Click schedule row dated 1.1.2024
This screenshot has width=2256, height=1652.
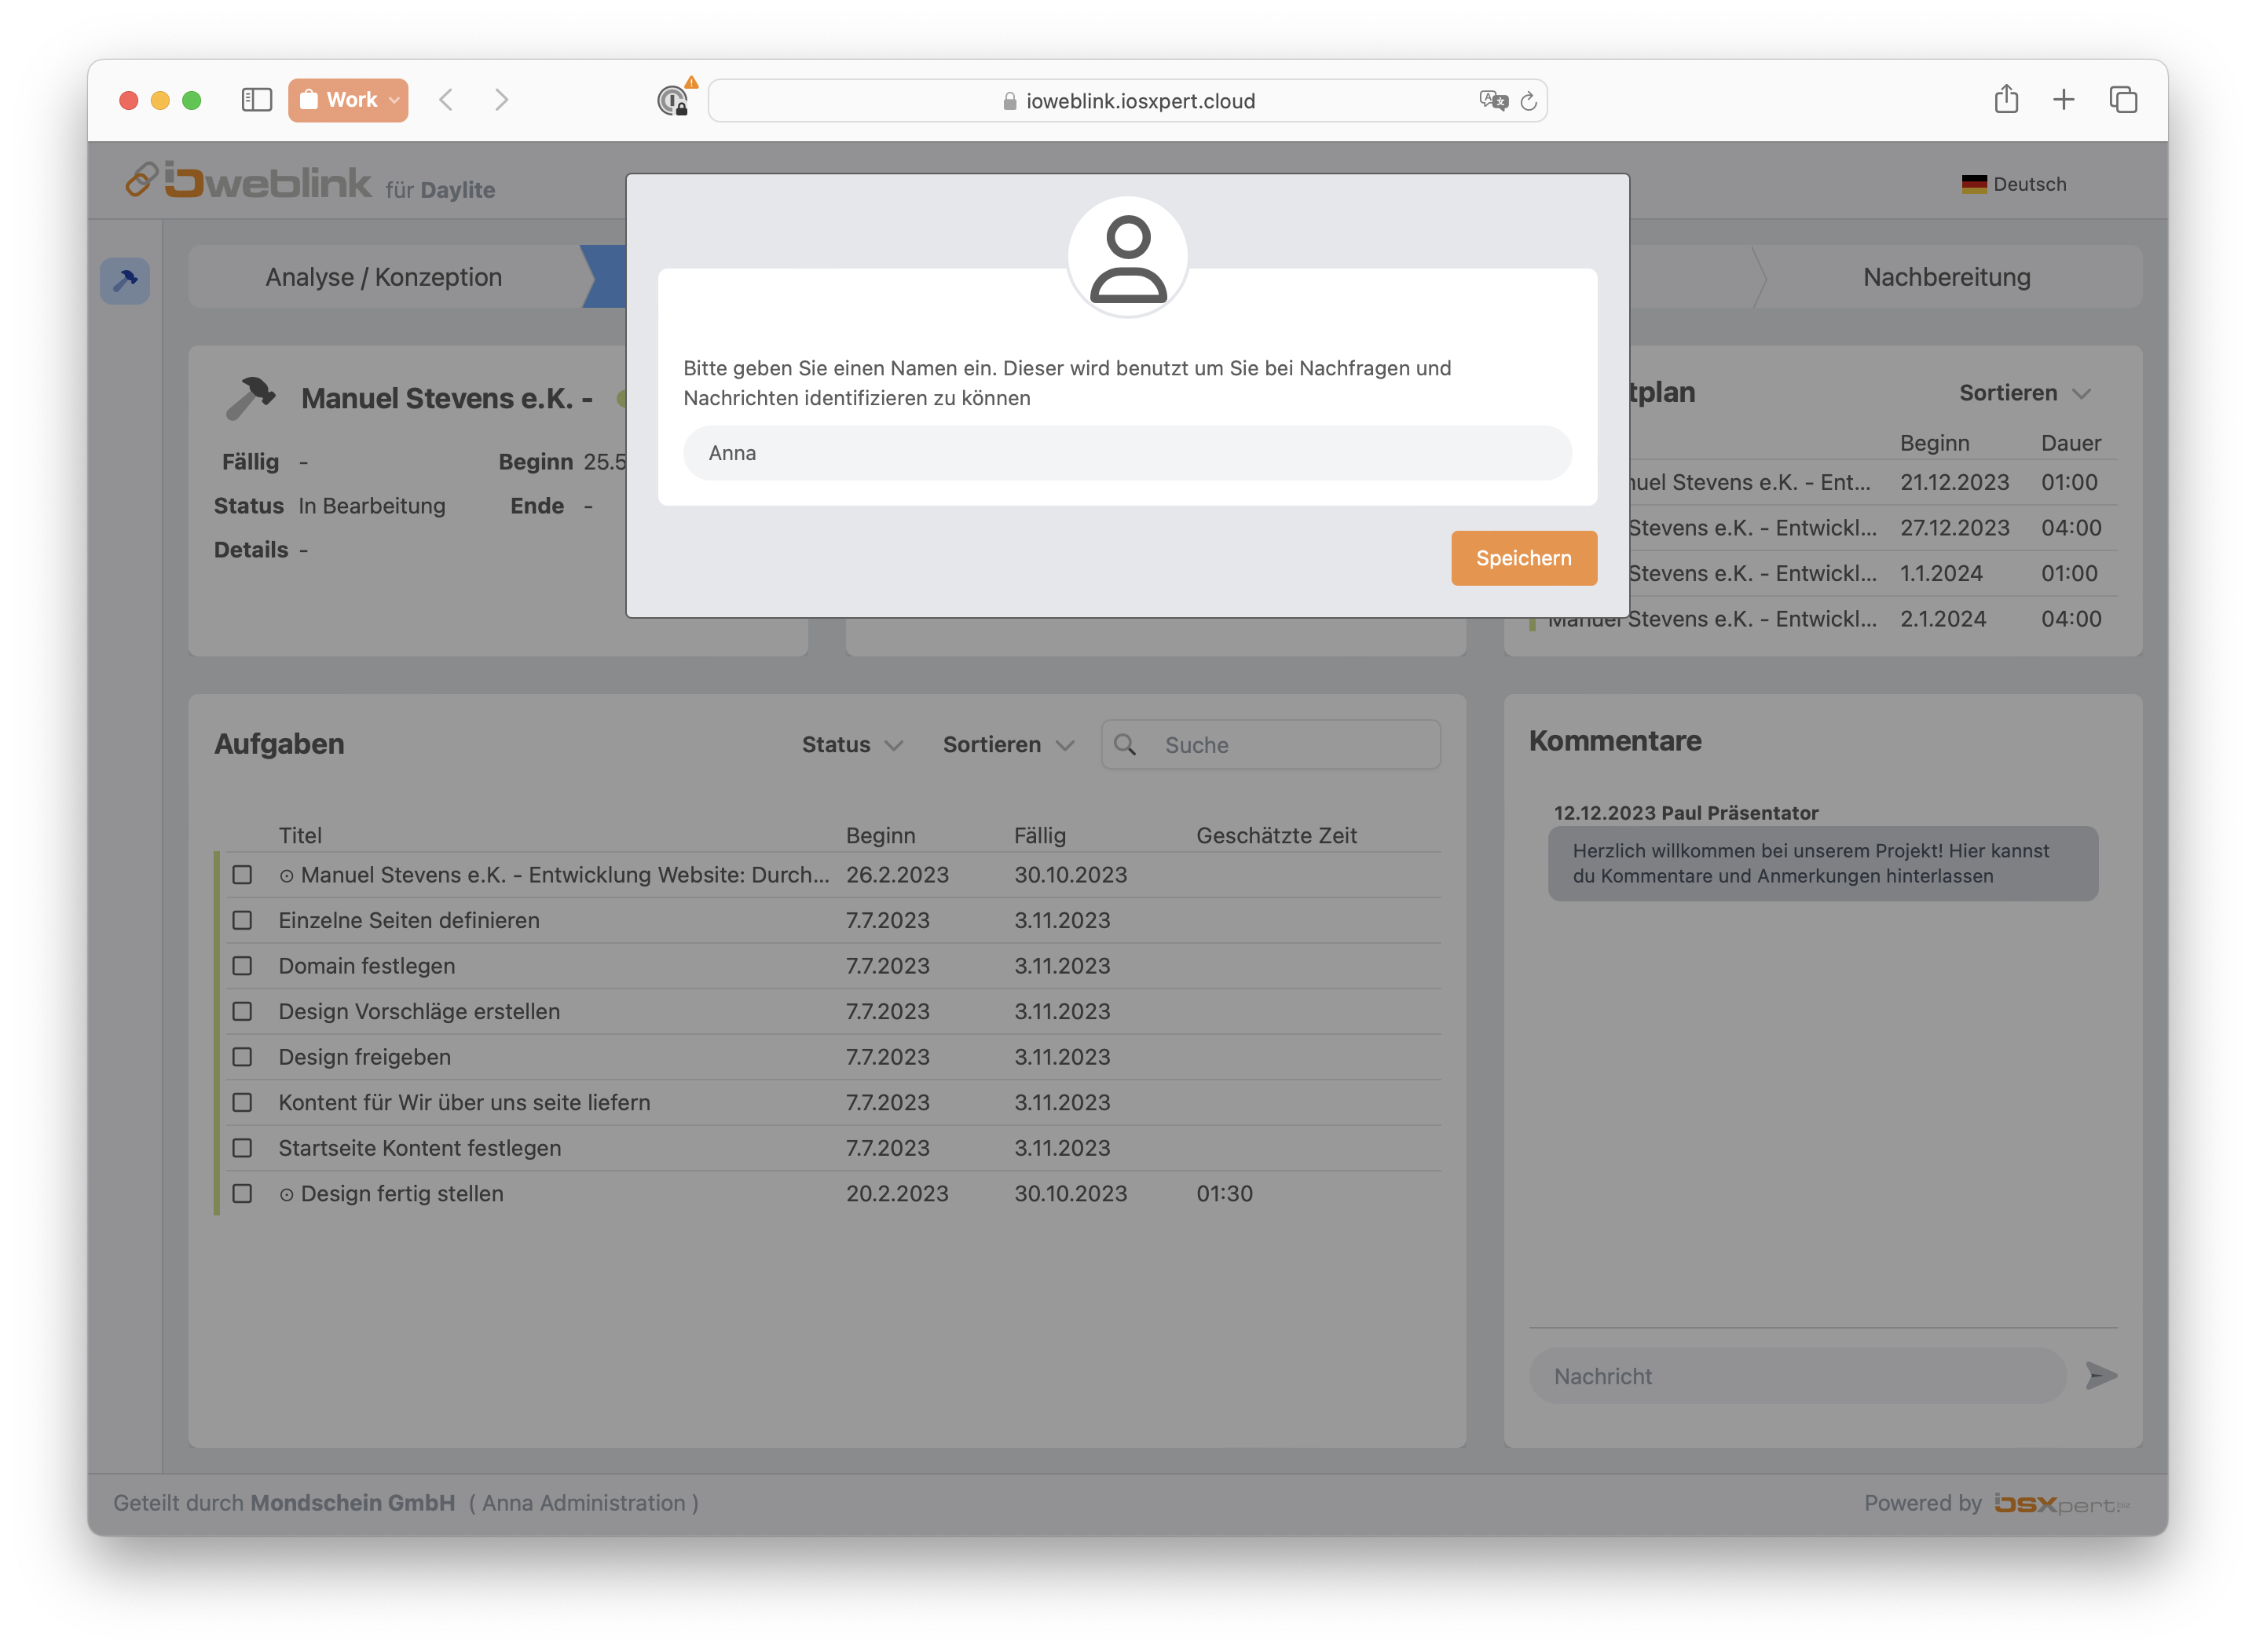[1871, 574]
